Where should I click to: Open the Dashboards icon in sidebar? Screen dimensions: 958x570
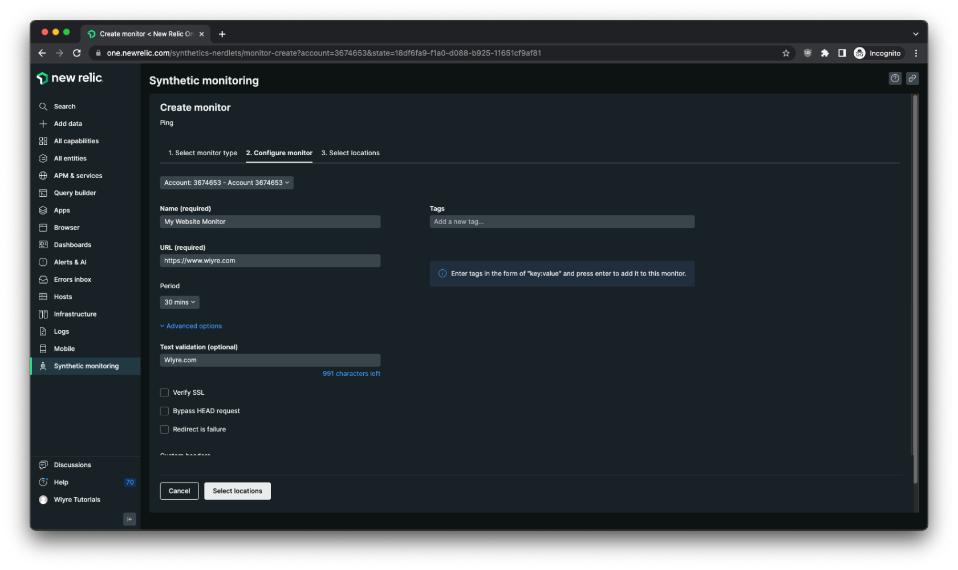point(43,245)
